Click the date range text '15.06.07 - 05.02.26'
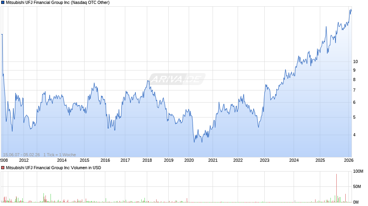This screenshot has height=206, width=368. 22,155
